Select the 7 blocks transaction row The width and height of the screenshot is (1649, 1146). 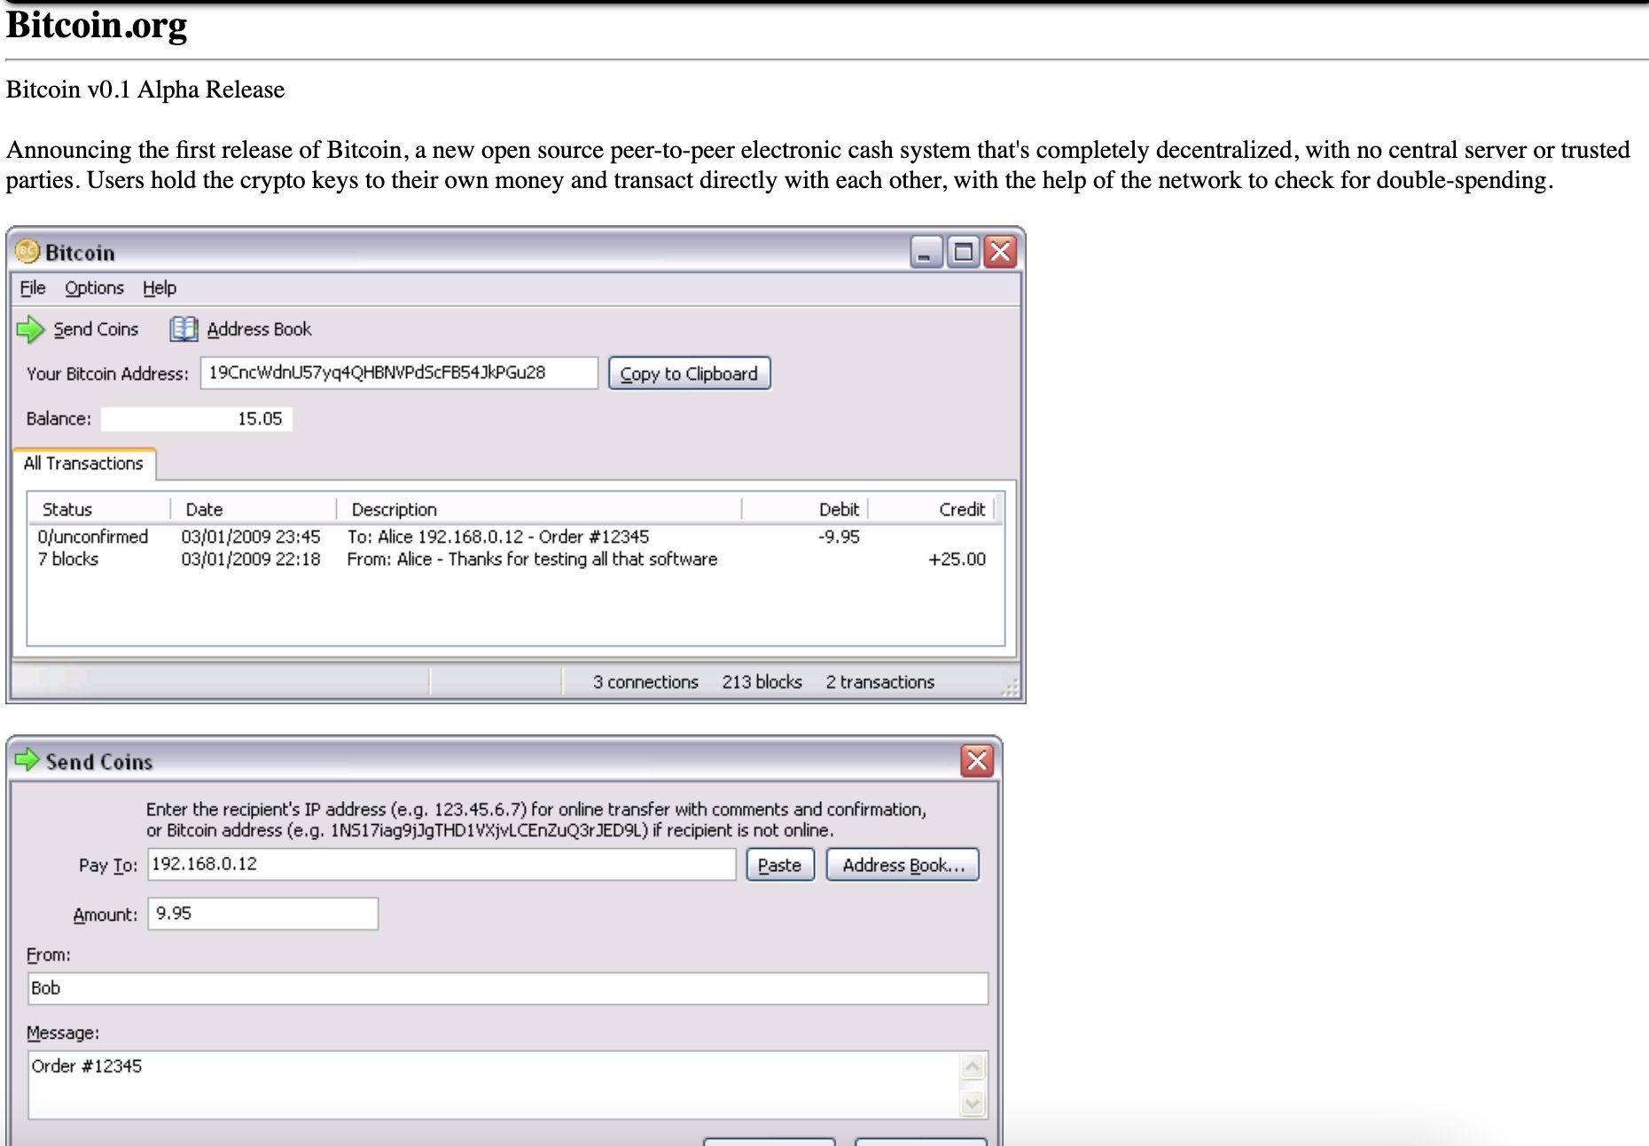[x=514, y=559]
